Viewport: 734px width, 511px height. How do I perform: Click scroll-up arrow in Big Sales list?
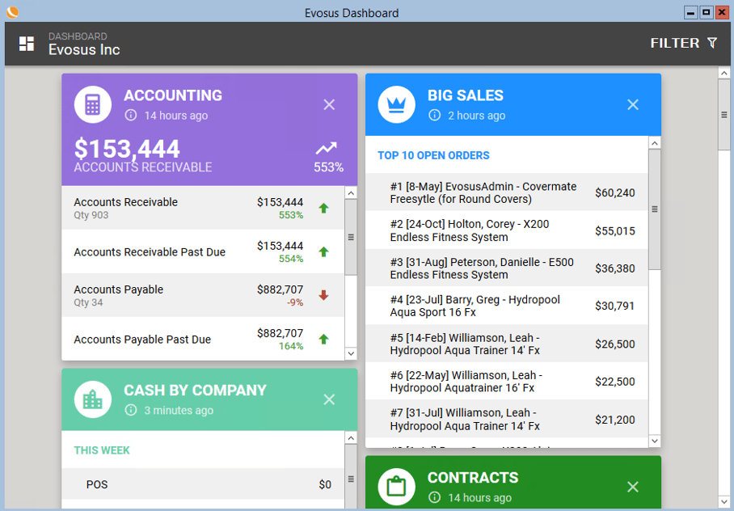point(655,143)
